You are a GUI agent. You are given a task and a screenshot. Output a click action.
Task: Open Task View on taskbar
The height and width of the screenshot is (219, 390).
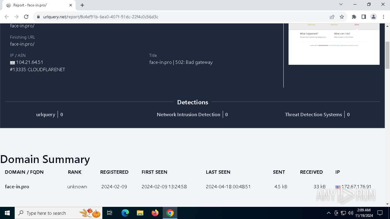tap(110, 213)
